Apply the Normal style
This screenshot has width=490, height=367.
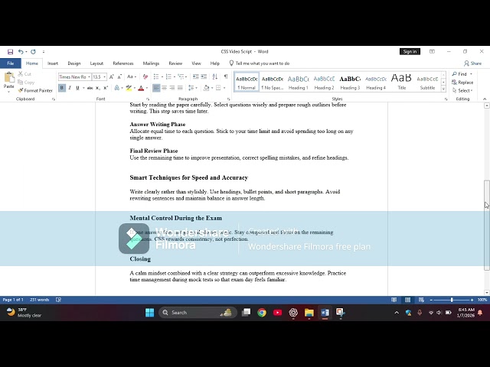coord(247,83)
